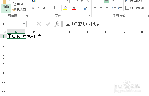Viewport: 149px width, 96px height.
Task: Increase font size with larger A
Action: pos(82,1)
